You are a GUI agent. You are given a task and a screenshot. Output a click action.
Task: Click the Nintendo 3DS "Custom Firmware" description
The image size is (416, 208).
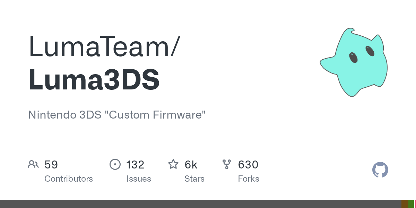(x=117, y=115)
